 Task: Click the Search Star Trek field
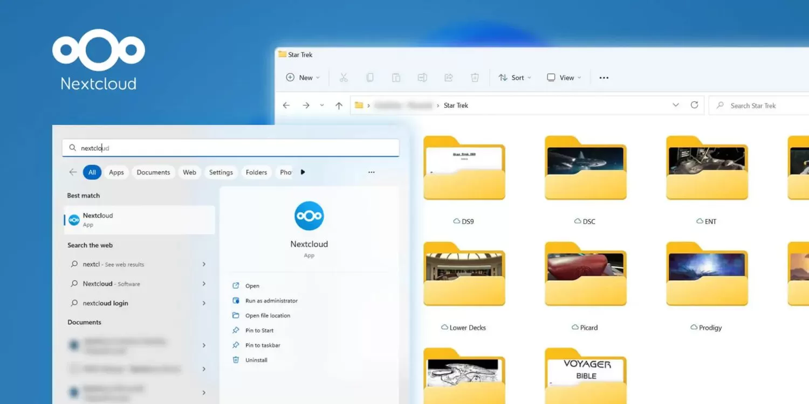759,106
